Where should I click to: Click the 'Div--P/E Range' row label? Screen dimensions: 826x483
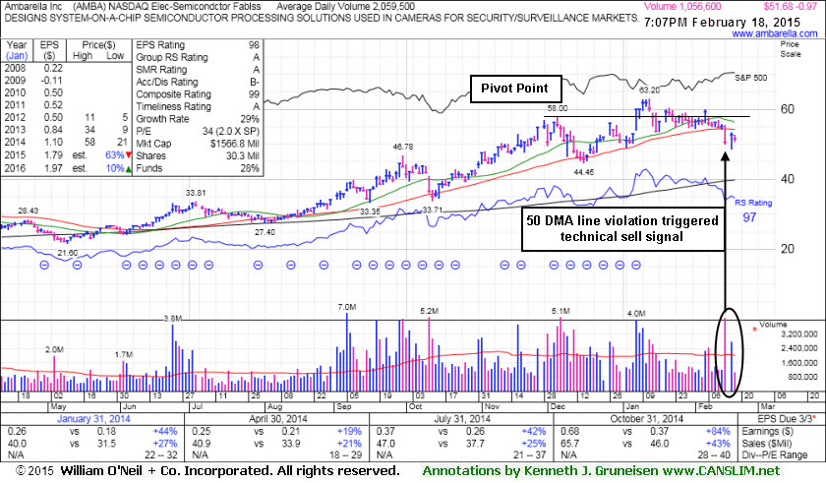click(774, 455)
